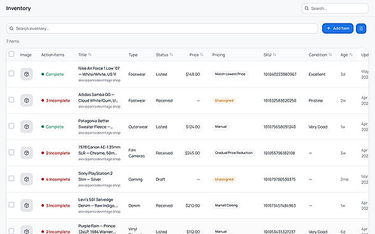Click the Draft status cell
The width and height of the screenshot is (375, 234).
point(160,179)
